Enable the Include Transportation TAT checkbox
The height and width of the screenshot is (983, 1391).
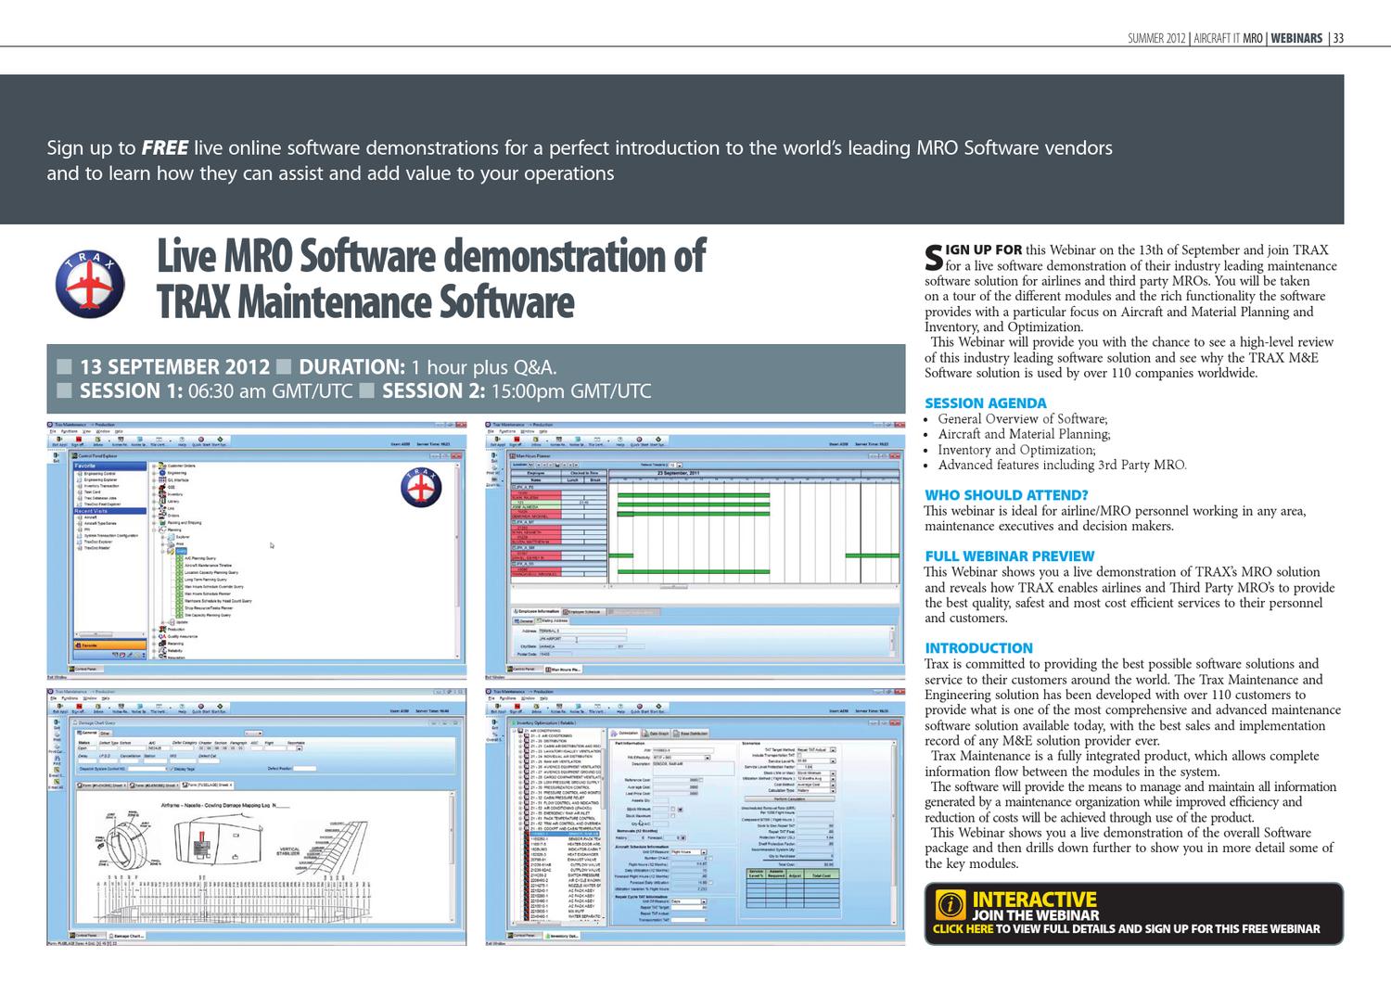(798, 754)
